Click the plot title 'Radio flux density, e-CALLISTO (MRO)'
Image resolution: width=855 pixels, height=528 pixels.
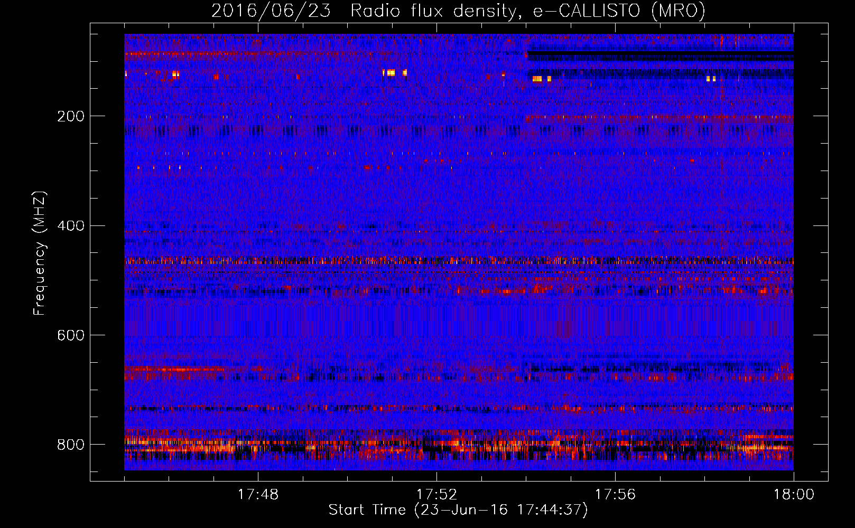tap(528, 11)
